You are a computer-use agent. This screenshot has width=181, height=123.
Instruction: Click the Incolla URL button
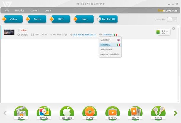click(107, 19)
